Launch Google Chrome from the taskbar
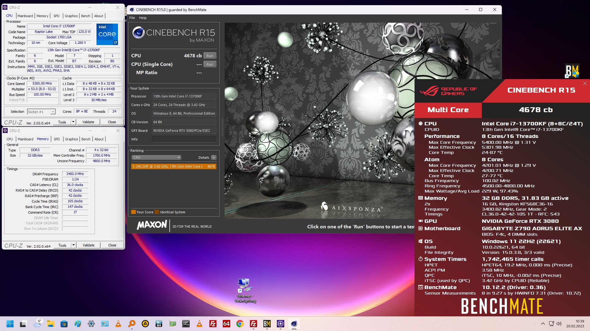Viewport: 590px width, 331px height. 240,324
